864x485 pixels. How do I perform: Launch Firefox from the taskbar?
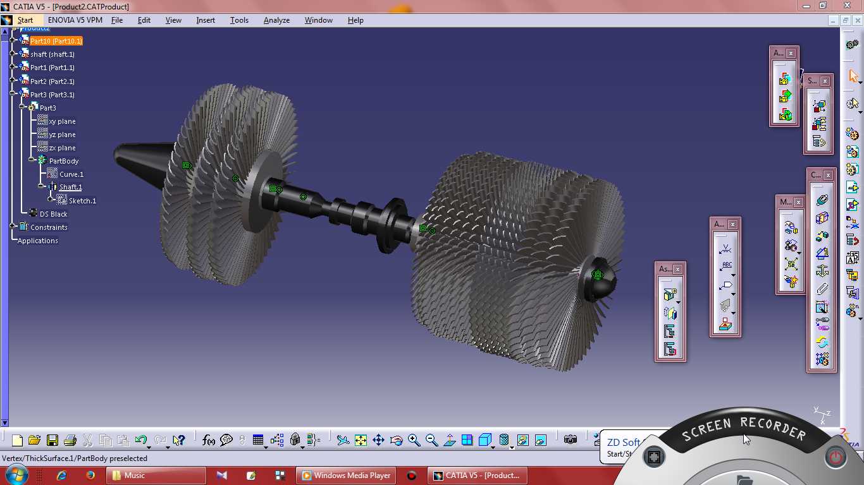pyautogui.click(x=90, y=476)
